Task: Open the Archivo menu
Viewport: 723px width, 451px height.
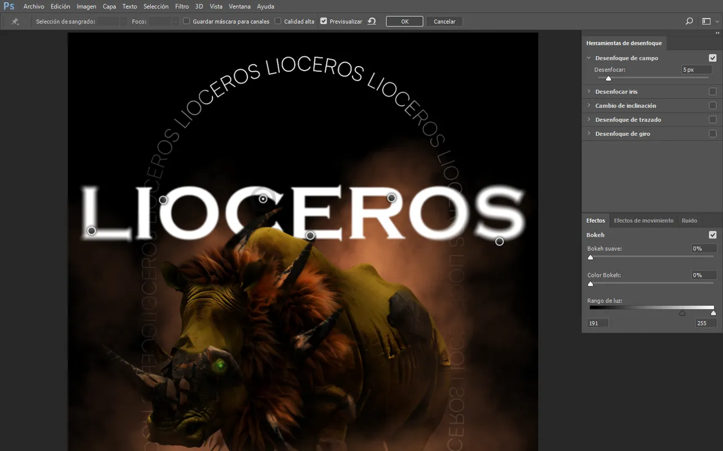Action: pos(34,7)
